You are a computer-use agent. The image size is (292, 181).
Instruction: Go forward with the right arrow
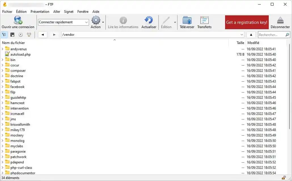coord(54,35)
